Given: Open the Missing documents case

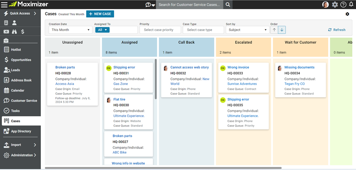Looking at the screenshot, I should click(299, 67).
